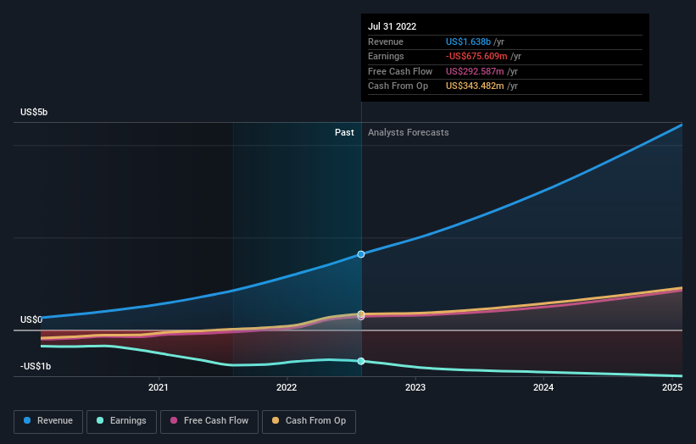Toggle the Free Cash Flow legend button
This screenshot has width=696, height=444.
click(209, 421)
